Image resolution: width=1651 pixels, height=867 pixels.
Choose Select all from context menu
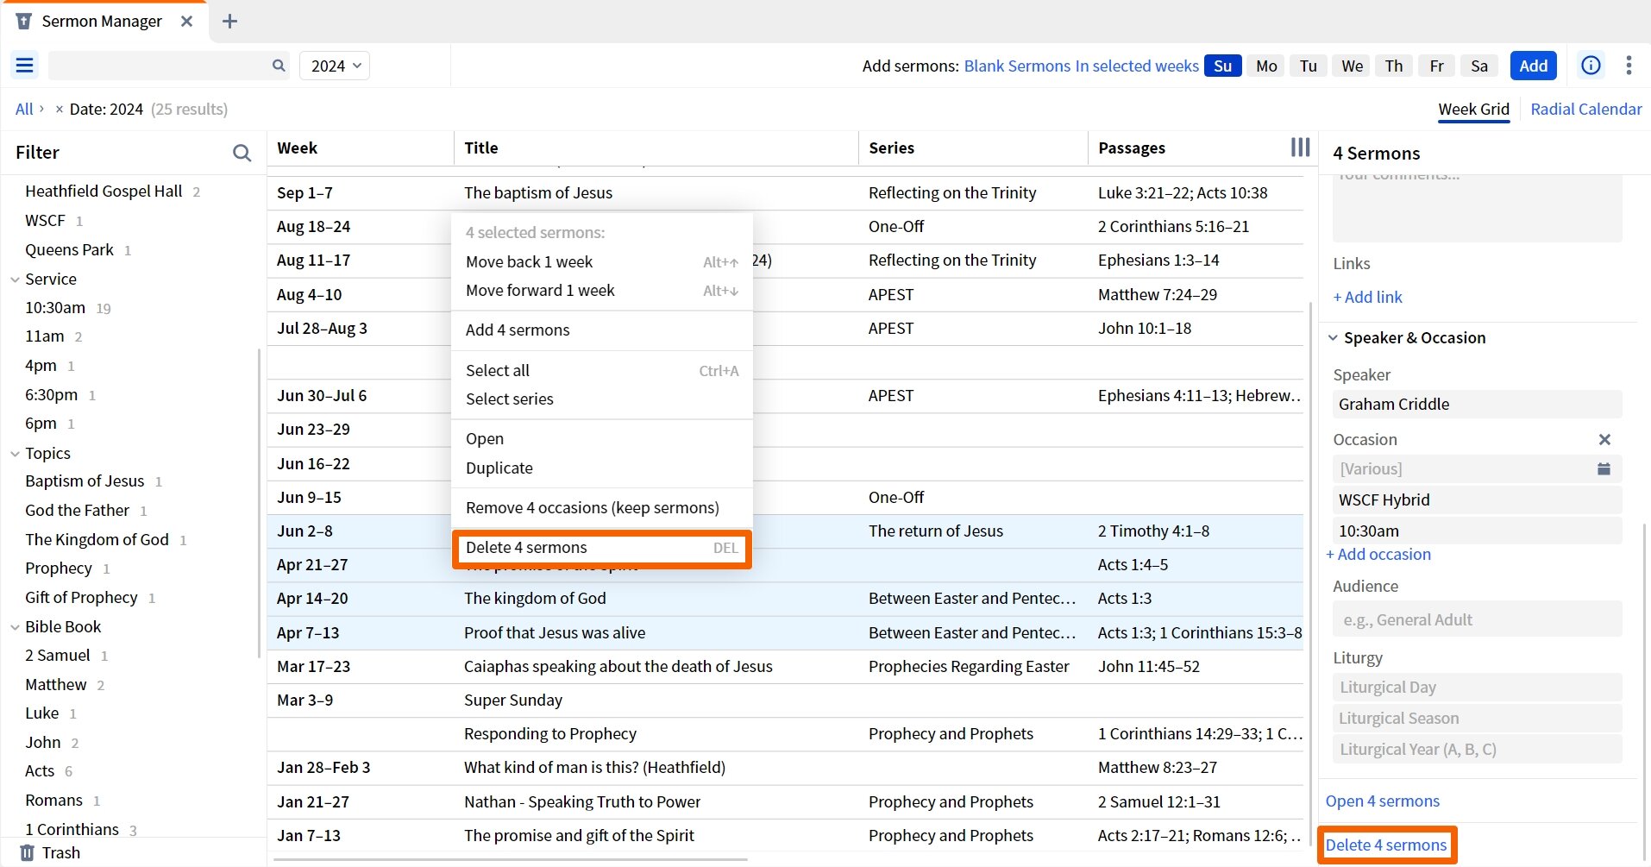pyautogui.click(x=602, y=370)
